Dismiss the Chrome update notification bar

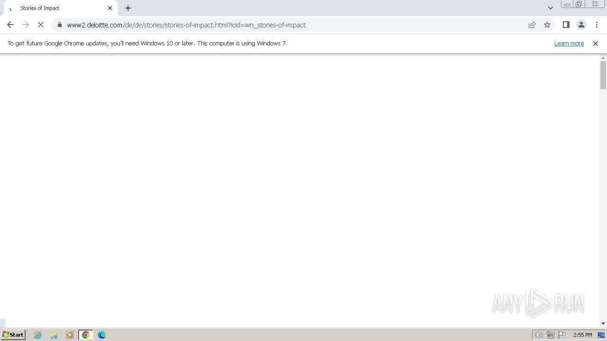tap(596, 43)
